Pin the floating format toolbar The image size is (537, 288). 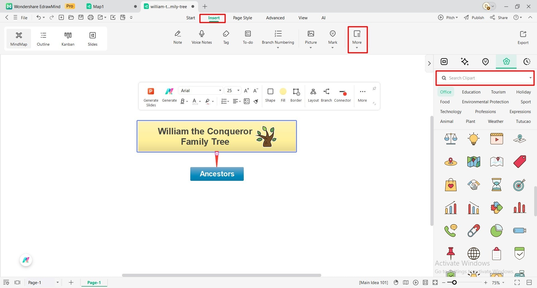coord(374,89)
